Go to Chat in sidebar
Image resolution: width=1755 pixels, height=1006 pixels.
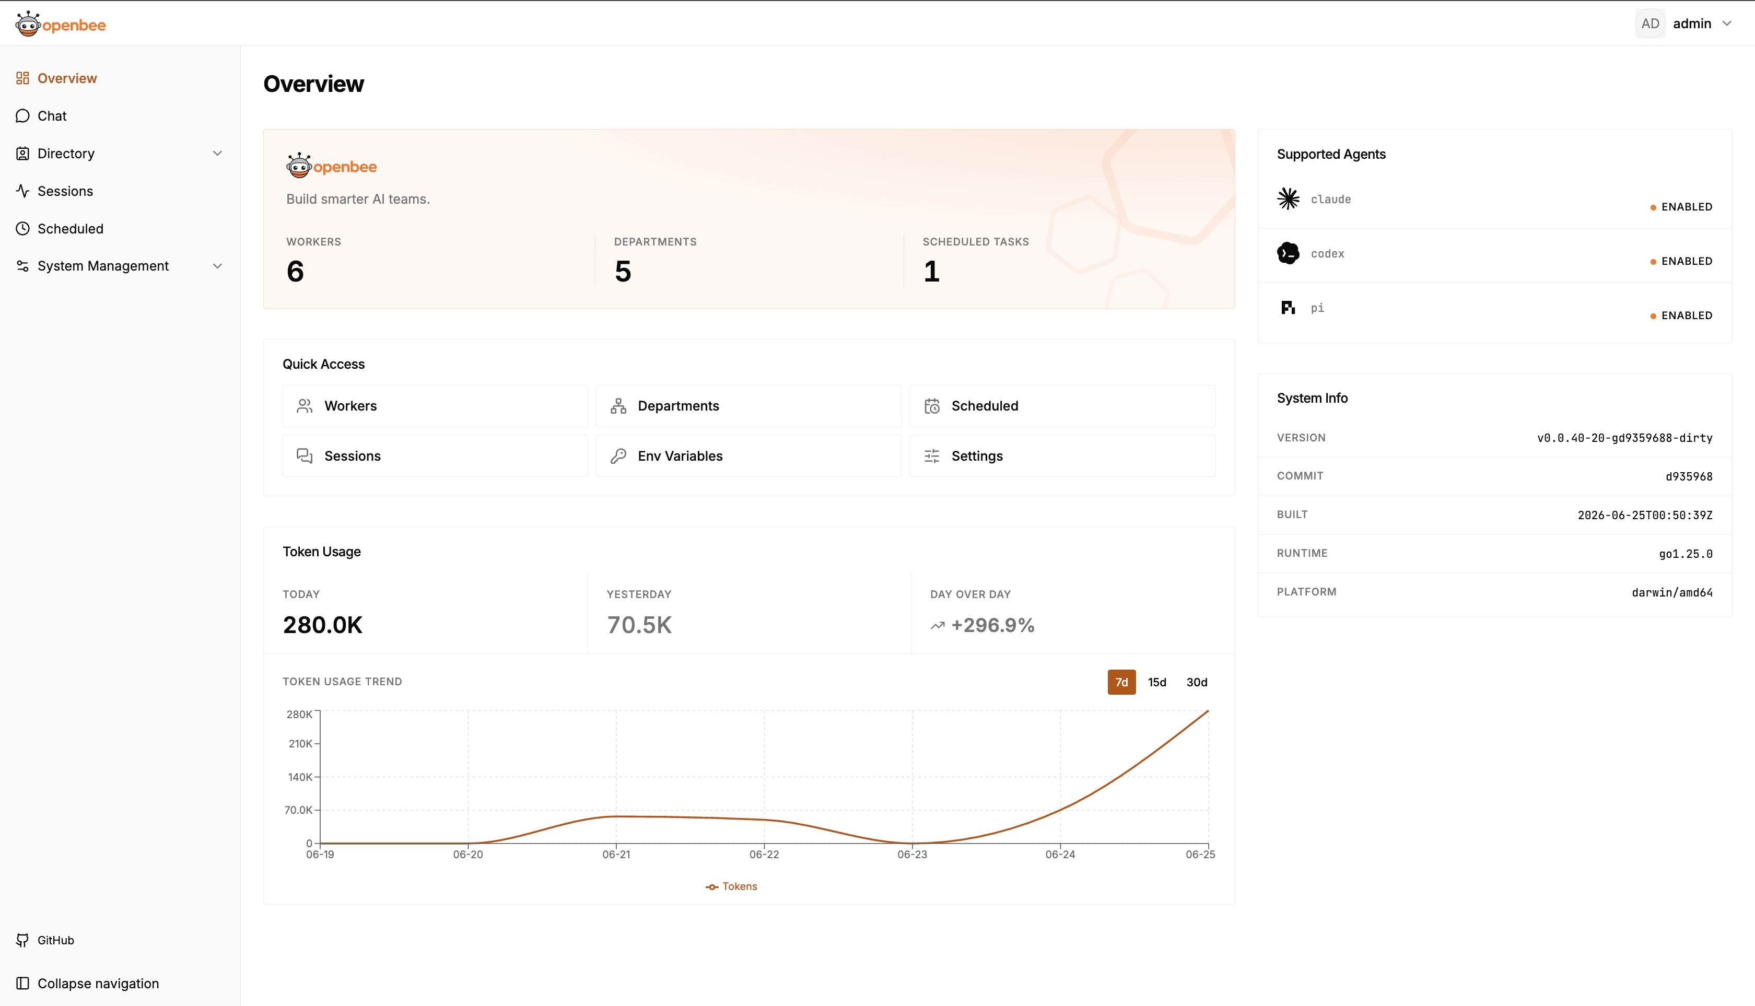[120, 115]
